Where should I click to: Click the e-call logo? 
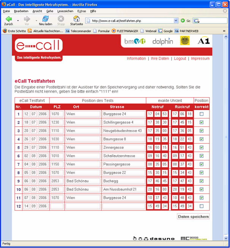[39, 45]
